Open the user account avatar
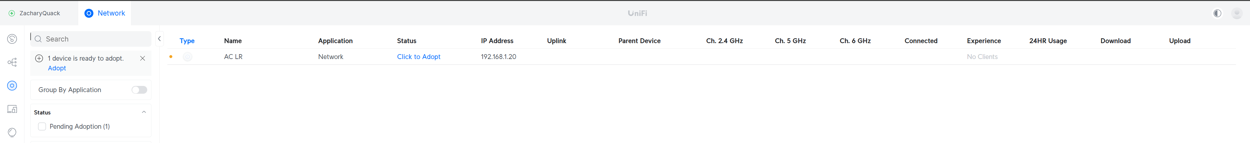The image size is (1250, 143). pos(1236,13)
